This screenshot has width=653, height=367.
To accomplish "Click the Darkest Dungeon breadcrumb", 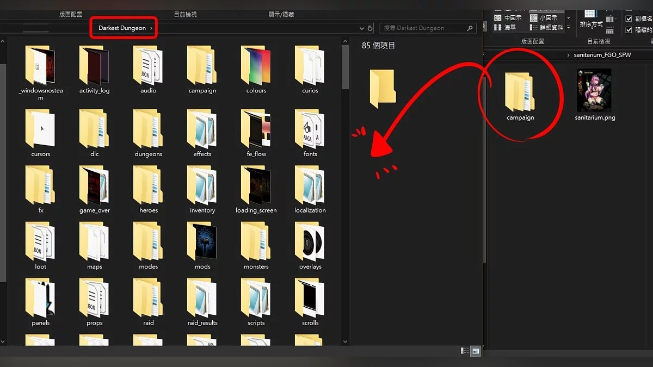I will click(122, 28).
